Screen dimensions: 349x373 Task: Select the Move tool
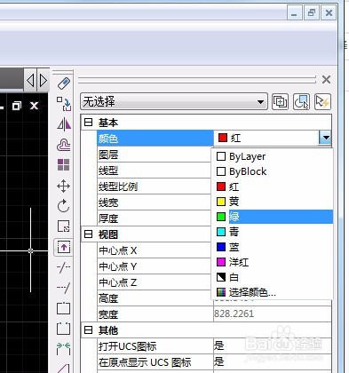[x=64, y=186]
